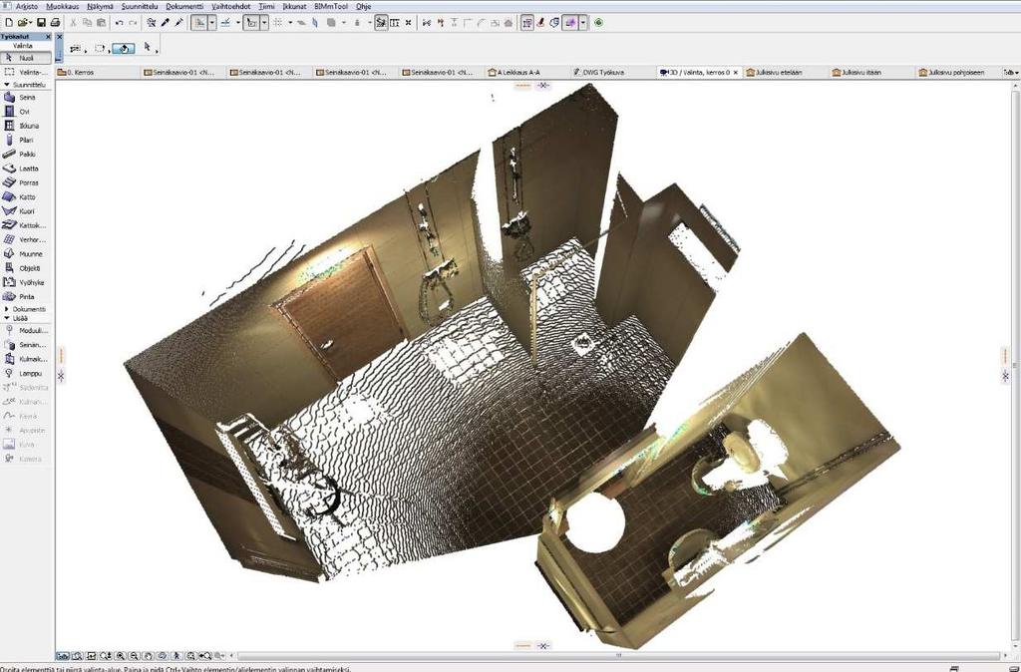Open the snap guides dropdown arrow
Screen dimensions: 1021x672
(x=263, y=23)
